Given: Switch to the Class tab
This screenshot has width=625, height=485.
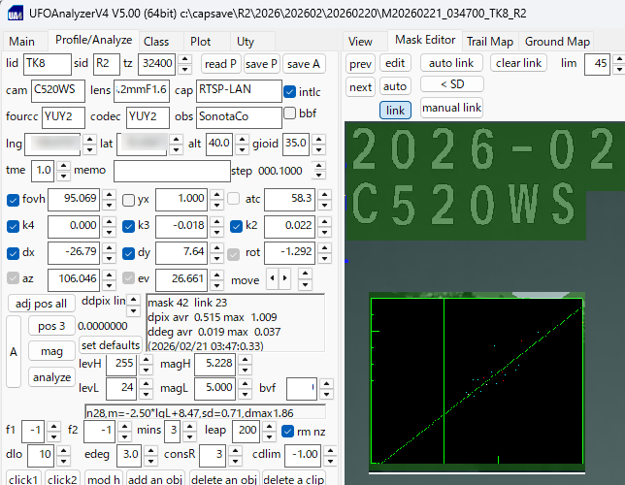Looking at the screenshot, I should pyautogui.click(x=156, y=42).
